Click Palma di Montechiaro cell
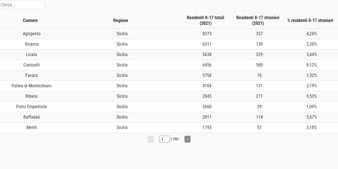The image size is (338, 169). point(32,86)
